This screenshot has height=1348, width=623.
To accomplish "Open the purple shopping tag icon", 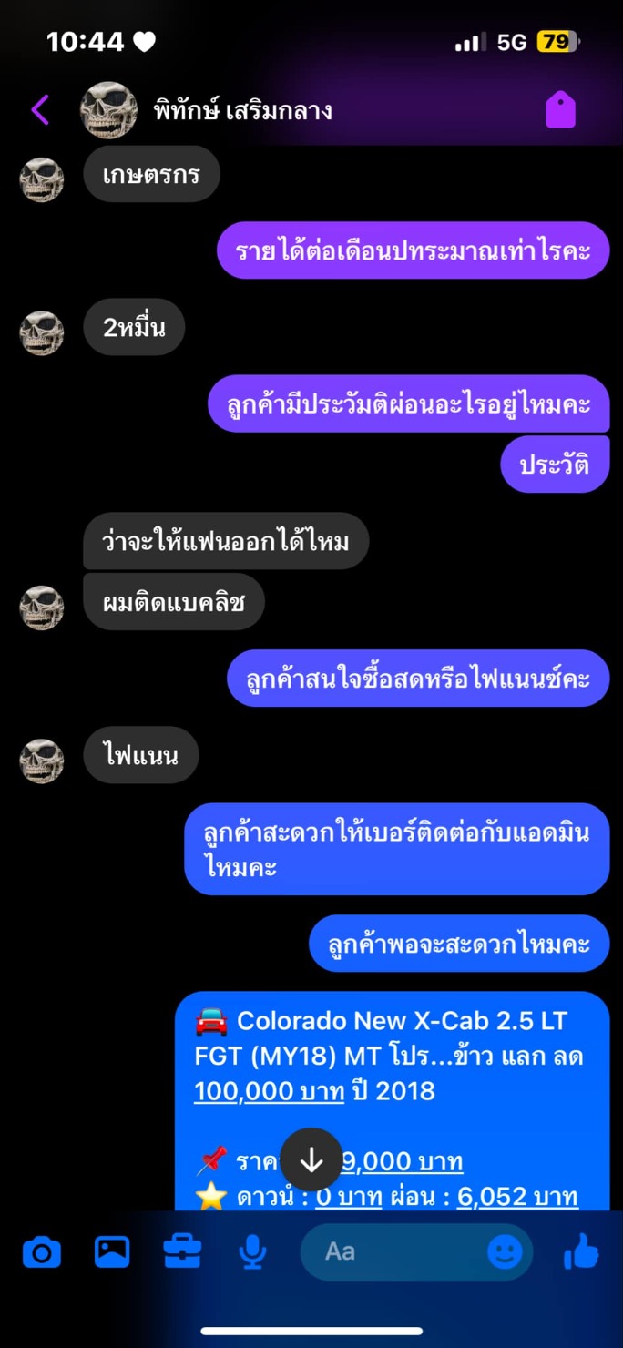I will click(560, 110).
